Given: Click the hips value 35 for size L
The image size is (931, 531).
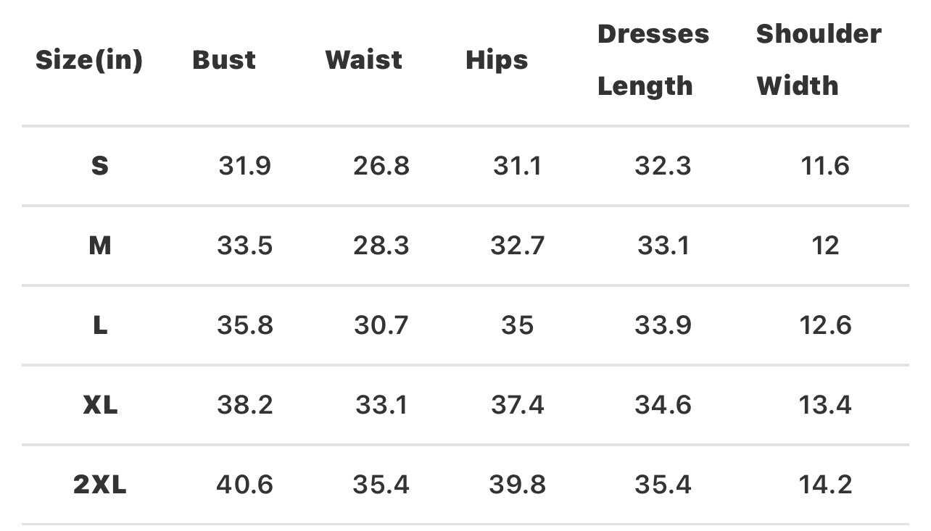Looking at the screenshot, I should click(x=517, y=325).
